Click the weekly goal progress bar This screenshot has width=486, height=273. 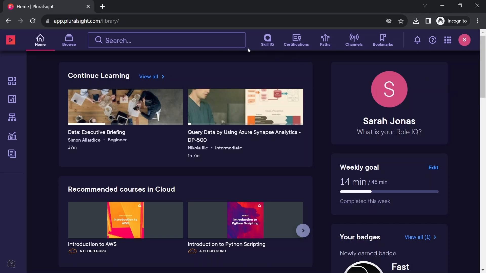click(x=389, y=192)
